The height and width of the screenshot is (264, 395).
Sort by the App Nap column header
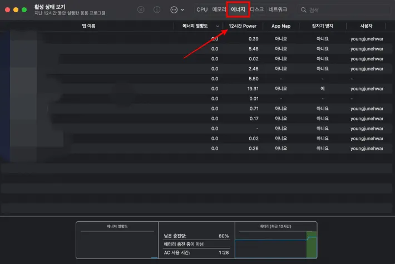pos(281,26)
